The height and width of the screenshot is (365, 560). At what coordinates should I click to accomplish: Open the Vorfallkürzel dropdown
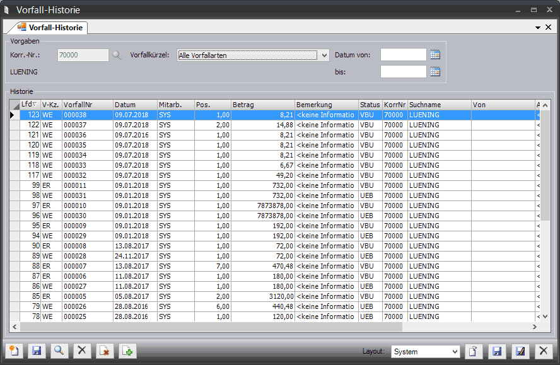click(324, 55)
